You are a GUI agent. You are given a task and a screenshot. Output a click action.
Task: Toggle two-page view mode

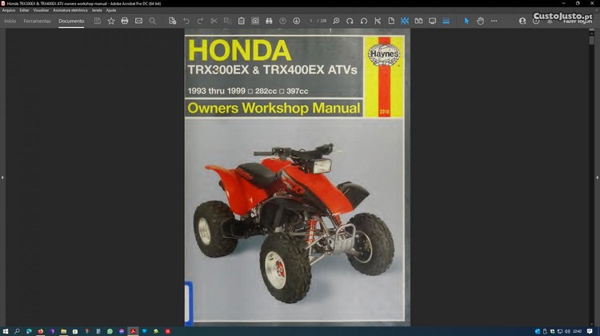click(418, 21)
